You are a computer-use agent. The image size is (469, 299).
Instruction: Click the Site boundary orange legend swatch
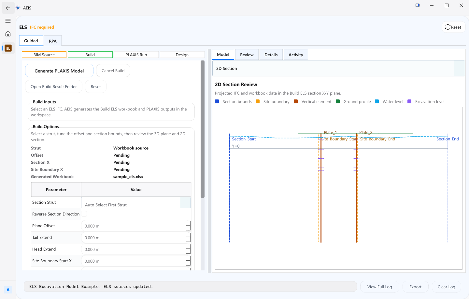click(x=258, y=101)
